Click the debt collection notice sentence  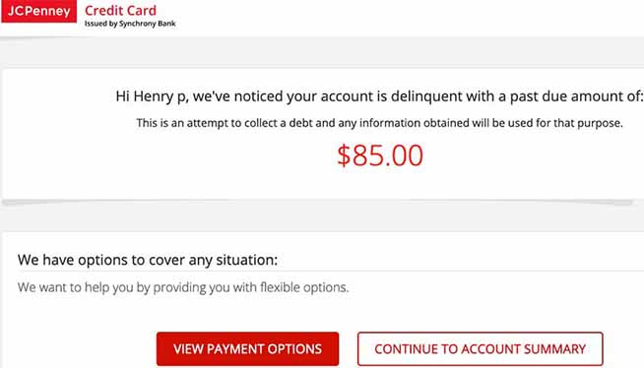coord(379,123)
